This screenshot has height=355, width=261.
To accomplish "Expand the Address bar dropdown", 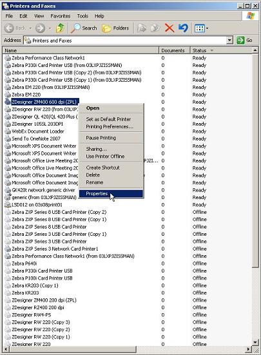I will (229, 41).
